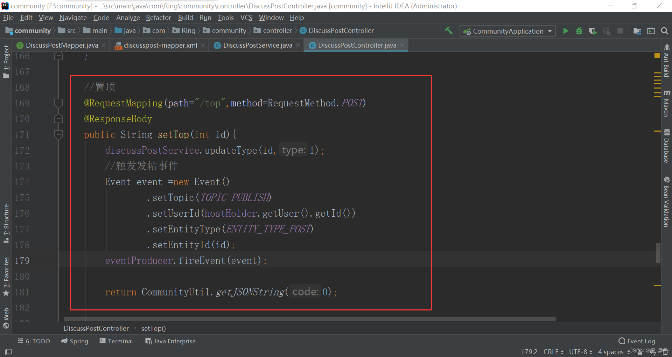This screenshot has height=357, width=672.
Task: Click the caret position 179:2 indicator
Action: tap(529, 352)
